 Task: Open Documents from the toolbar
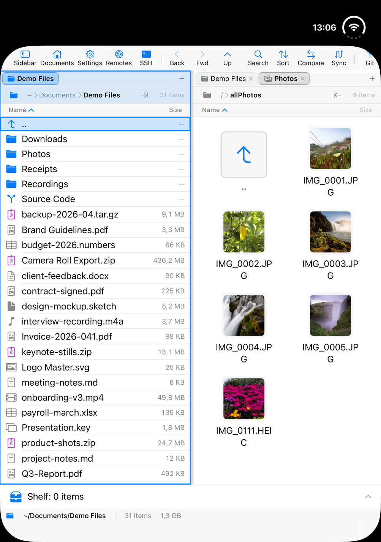[57, 58]
